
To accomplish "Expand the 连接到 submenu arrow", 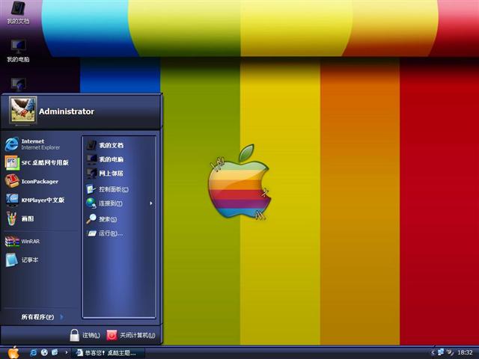I will 151,203.
